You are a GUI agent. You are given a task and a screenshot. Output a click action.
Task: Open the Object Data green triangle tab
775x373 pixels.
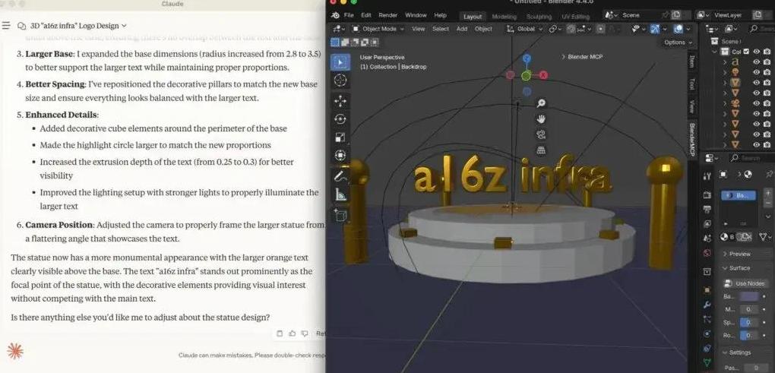707,362
